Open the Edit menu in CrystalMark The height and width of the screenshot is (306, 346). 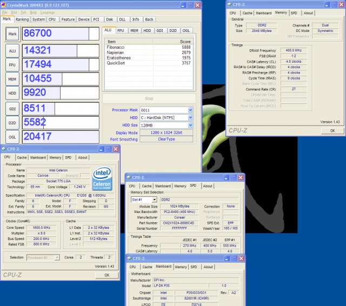point(14,12)
